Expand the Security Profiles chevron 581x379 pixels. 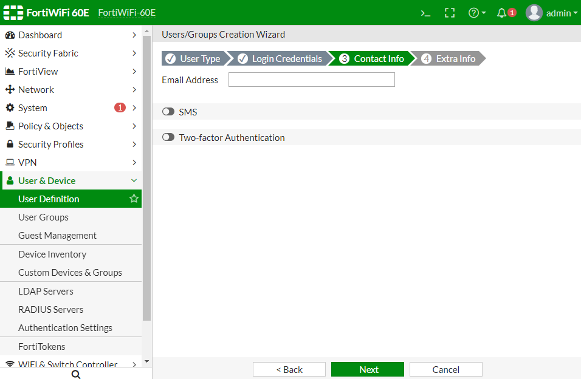134,144
